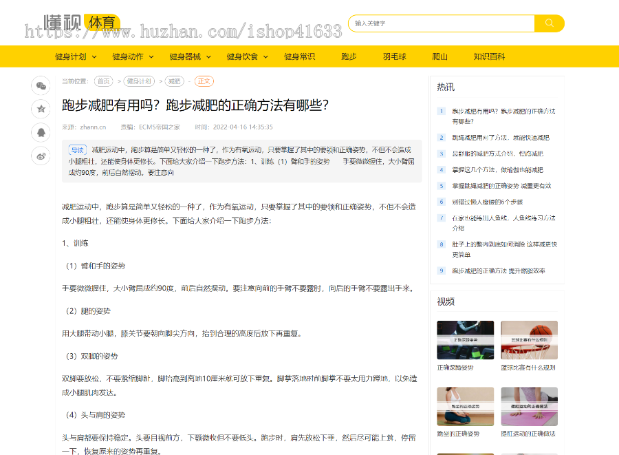
Task: Open 健身计划 nav label
Action: pos(71,56)
